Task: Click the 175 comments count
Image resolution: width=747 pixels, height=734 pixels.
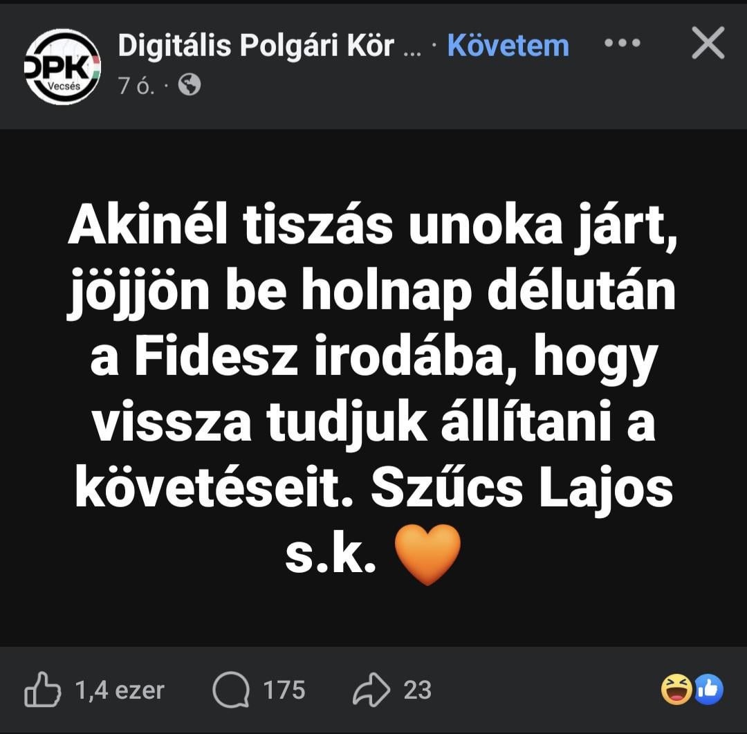Action: (x=284, y=690)
